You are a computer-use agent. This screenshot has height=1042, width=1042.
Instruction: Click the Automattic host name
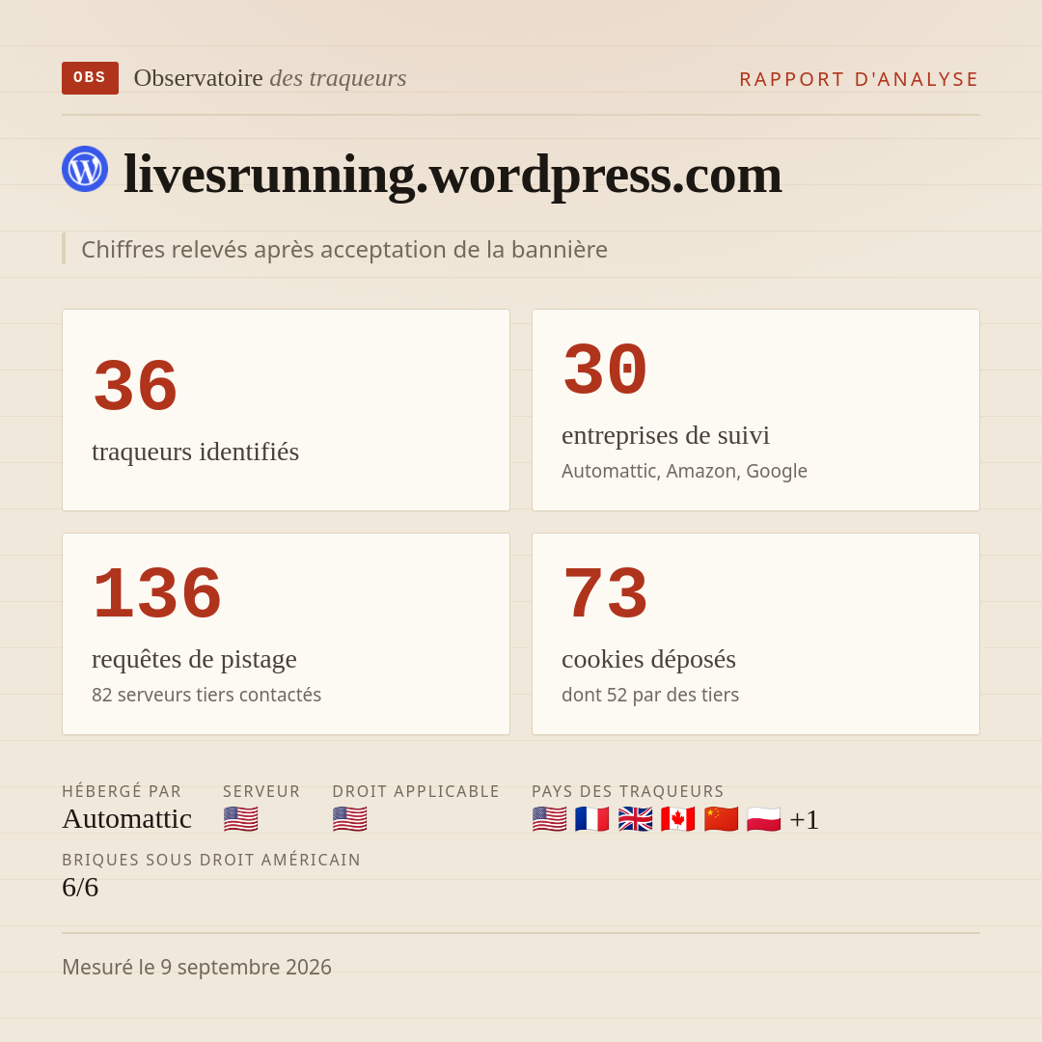coord(127,819)
